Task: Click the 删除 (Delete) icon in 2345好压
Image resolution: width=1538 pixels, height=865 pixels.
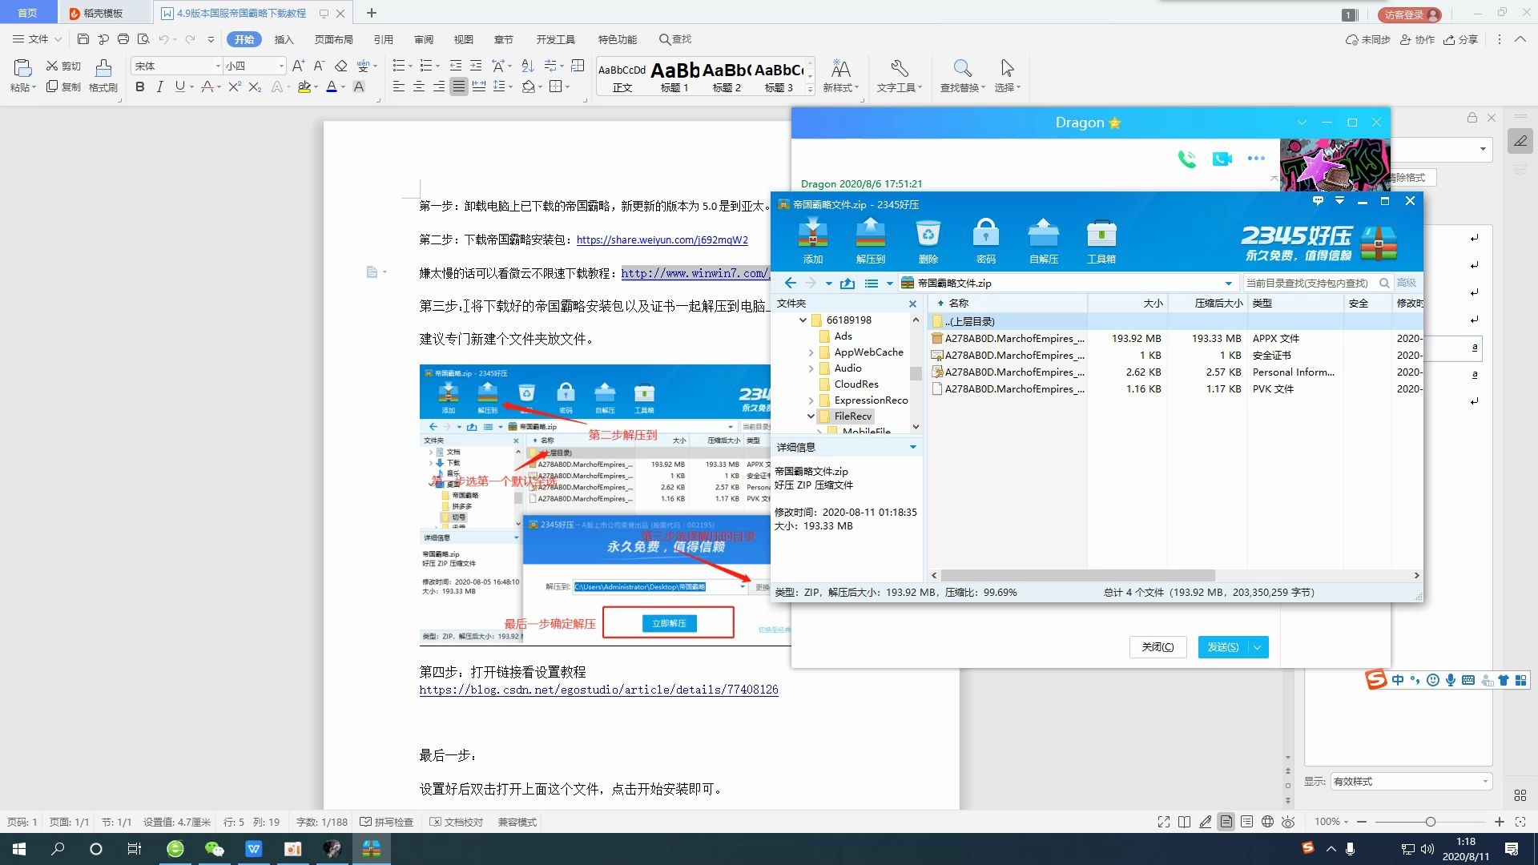Action: (928, 240)
